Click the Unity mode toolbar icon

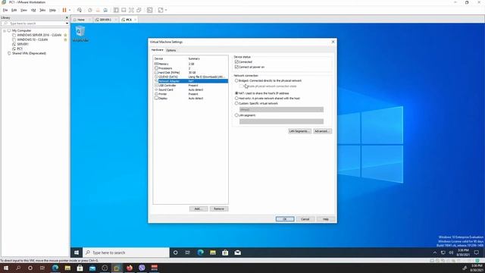point(139,10)
